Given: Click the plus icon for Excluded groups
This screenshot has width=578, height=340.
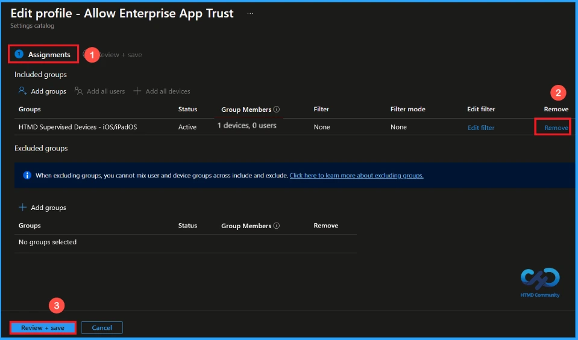Looking at the screenshot, I should [x=22, y=207].
